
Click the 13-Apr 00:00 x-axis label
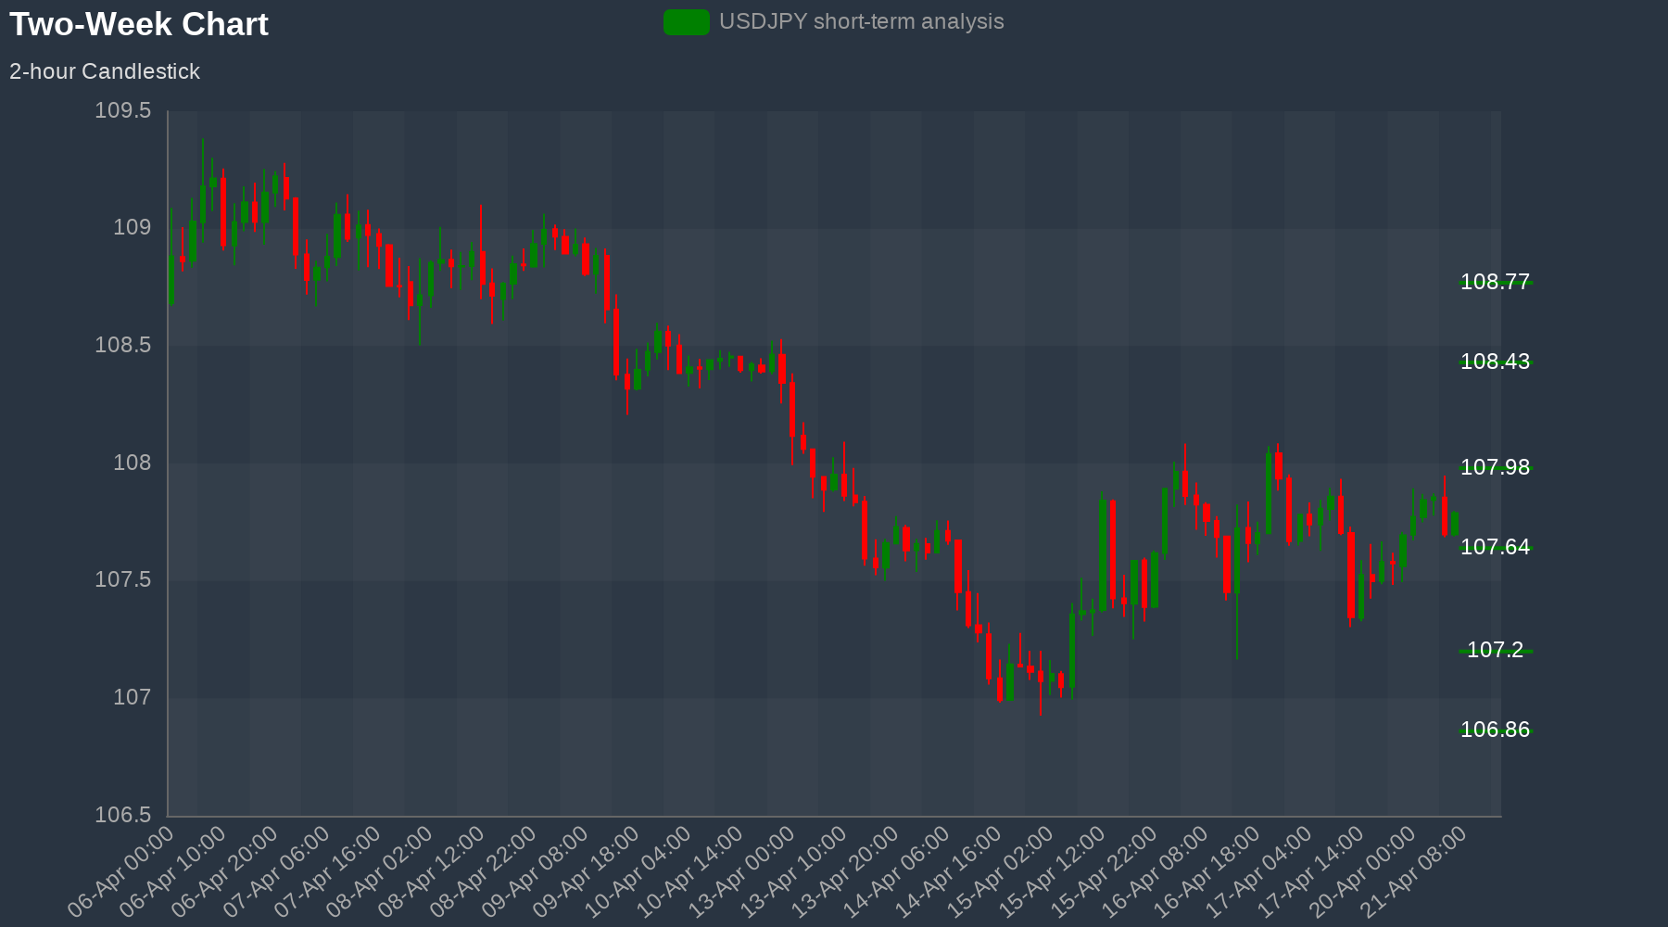[743, 873]
